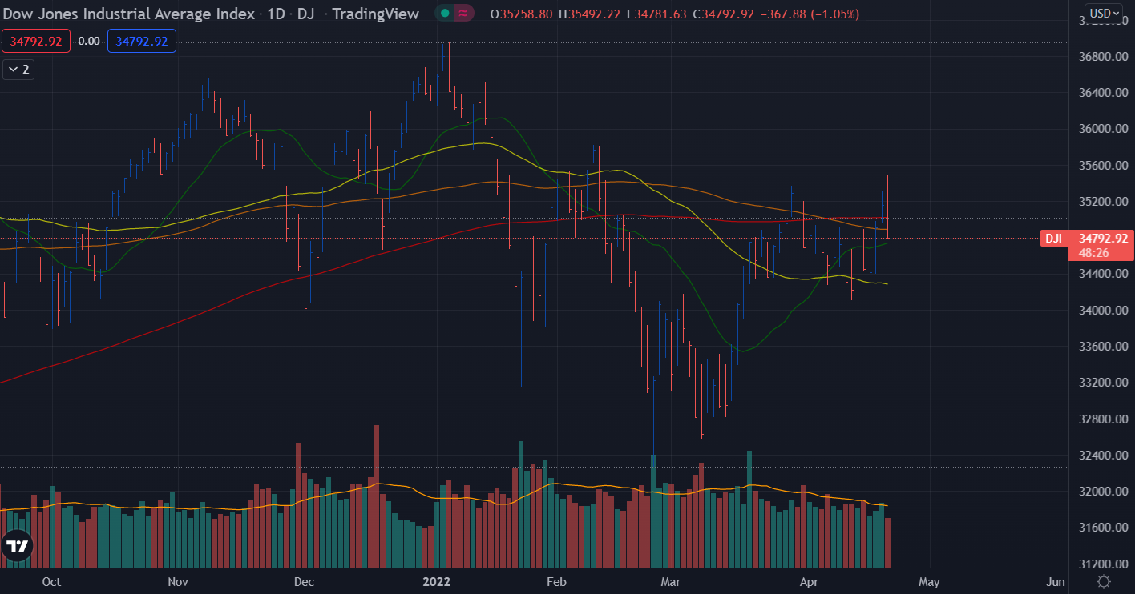Open the USD currency dropdown

pos(1105,14)
